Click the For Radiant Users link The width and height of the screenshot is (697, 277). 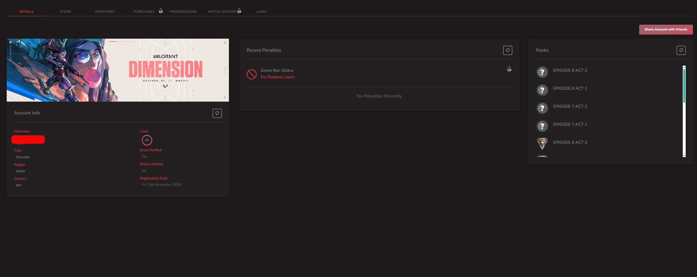(277, 77)
